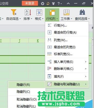Open 工作表 dropdown arrow

pyautogui.click(x=71, y=19)
